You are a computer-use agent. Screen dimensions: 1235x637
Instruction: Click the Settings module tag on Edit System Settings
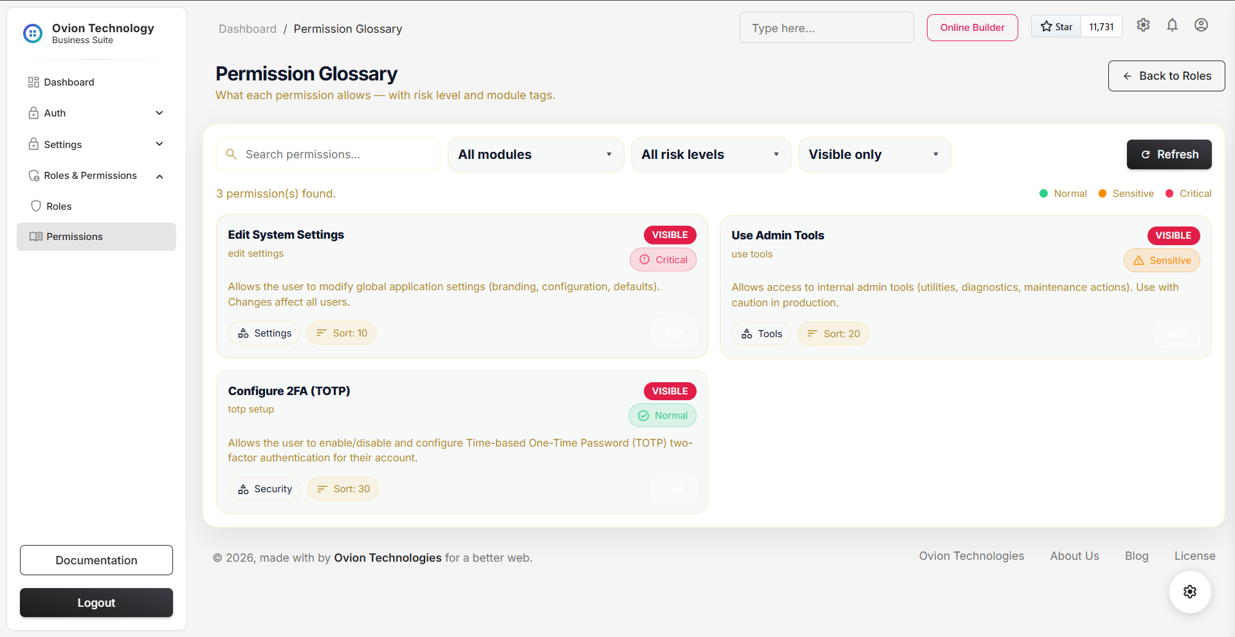[x=264, y=333]
